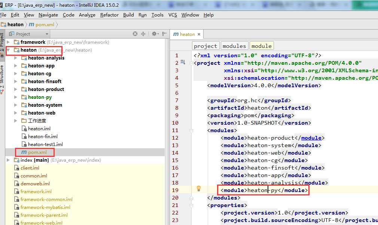Image resolution: width=378 pixels, height=225 pixels.
Task: Click the gutter icon on line 2
Action: pos(183,63)
